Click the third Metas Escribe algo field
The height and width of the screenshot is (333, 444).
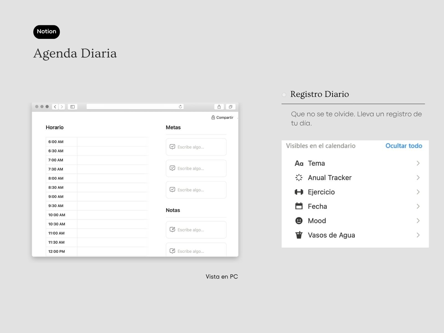[x=196, y=190]
